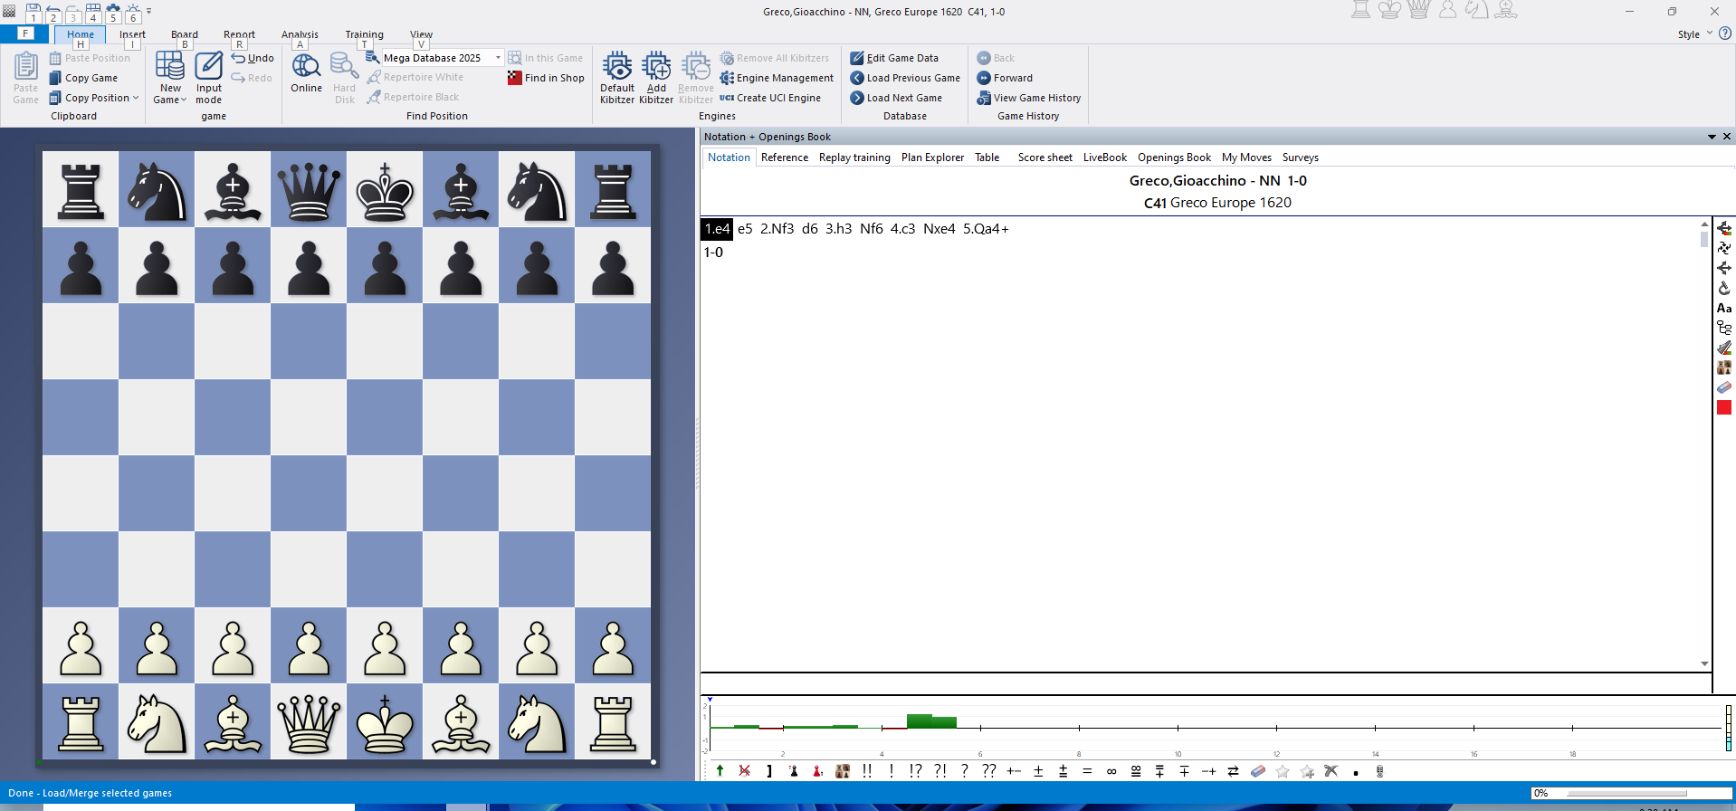
Task: Open the Customize Quick Access Toolbar arrow
Action: (x=149, y=12)
